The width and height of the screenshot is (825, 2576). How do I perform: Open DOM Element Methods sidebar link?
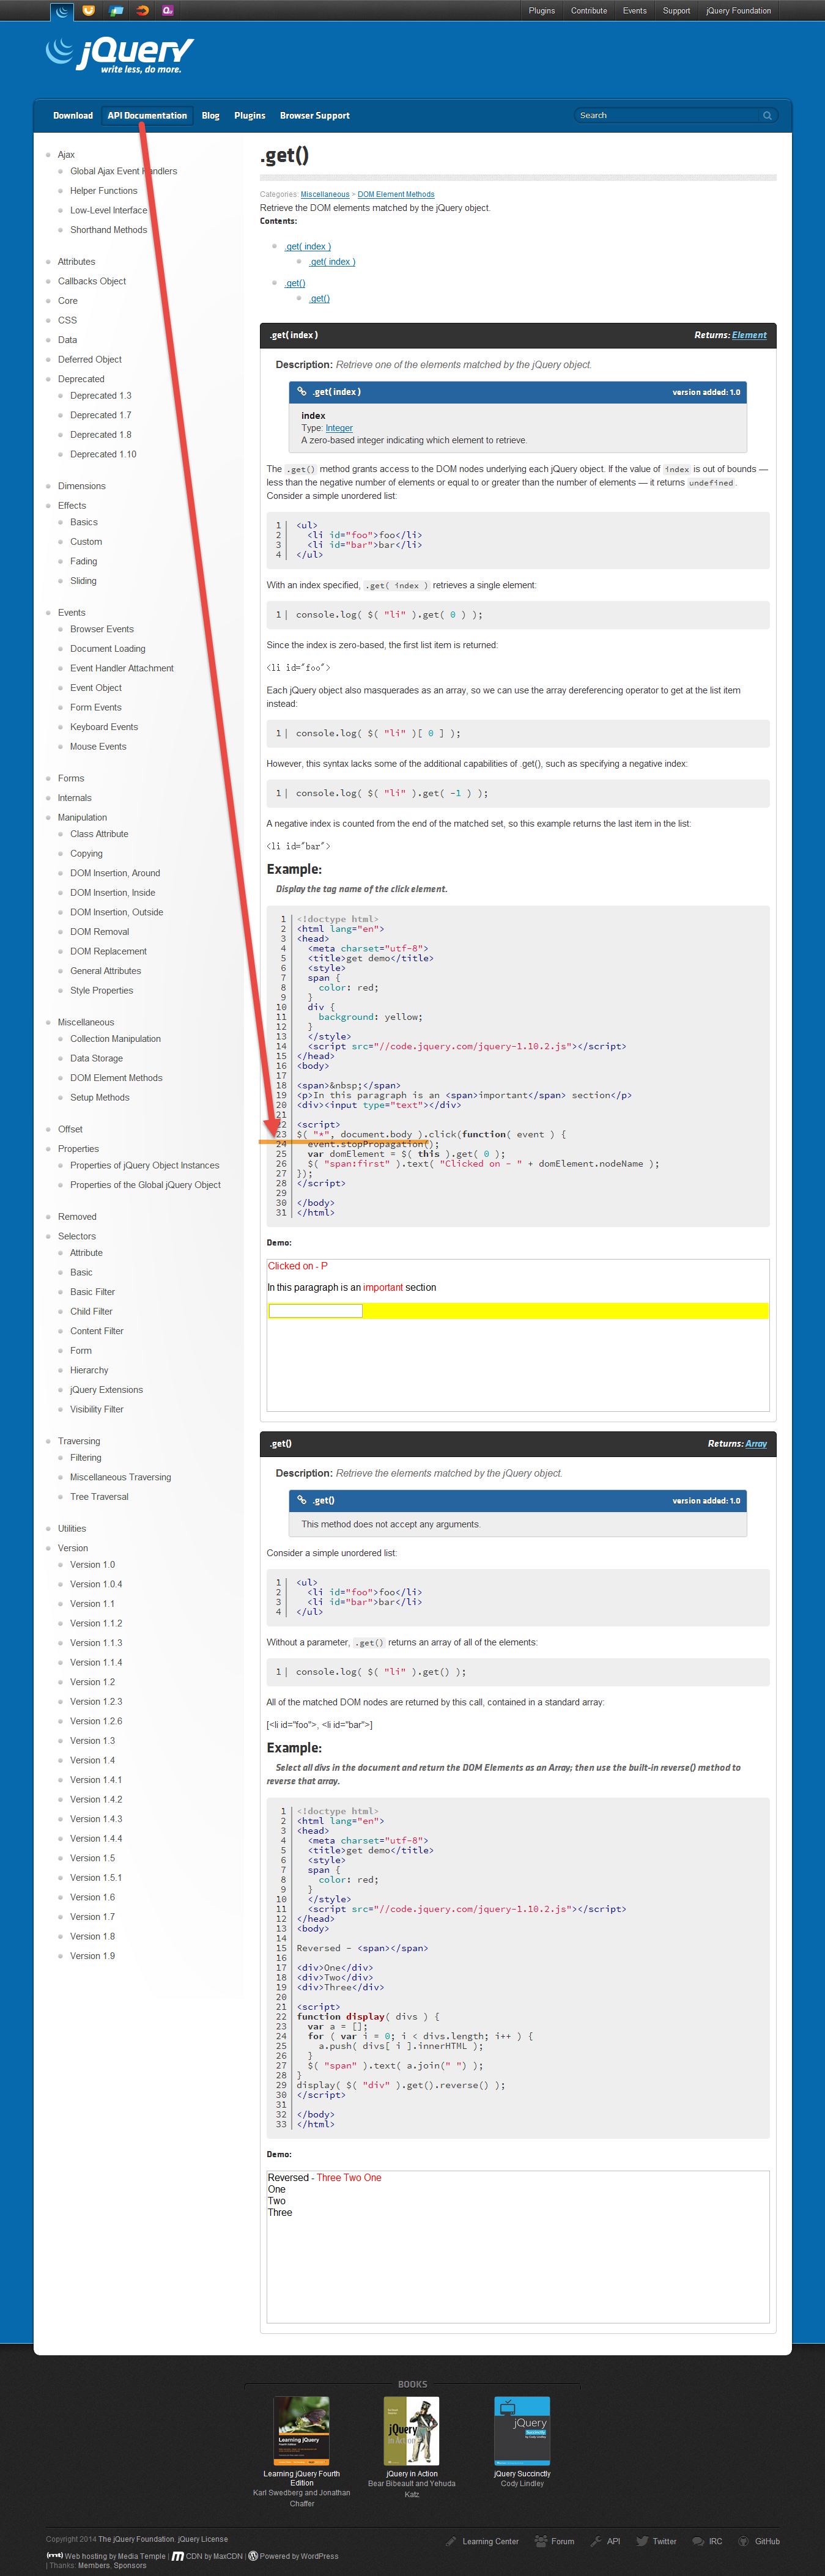tap(116, 1078)
